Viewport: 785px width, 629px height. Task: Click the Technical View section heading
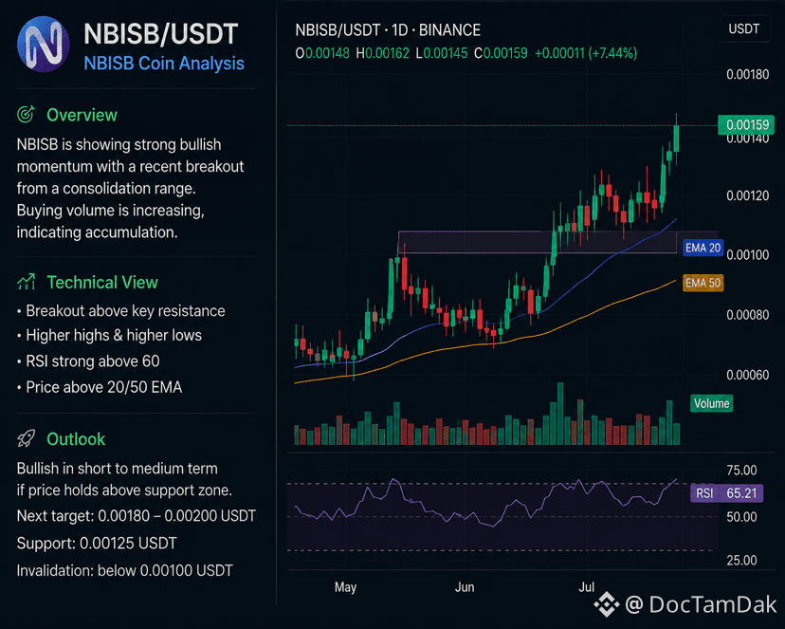click(102, 283)
